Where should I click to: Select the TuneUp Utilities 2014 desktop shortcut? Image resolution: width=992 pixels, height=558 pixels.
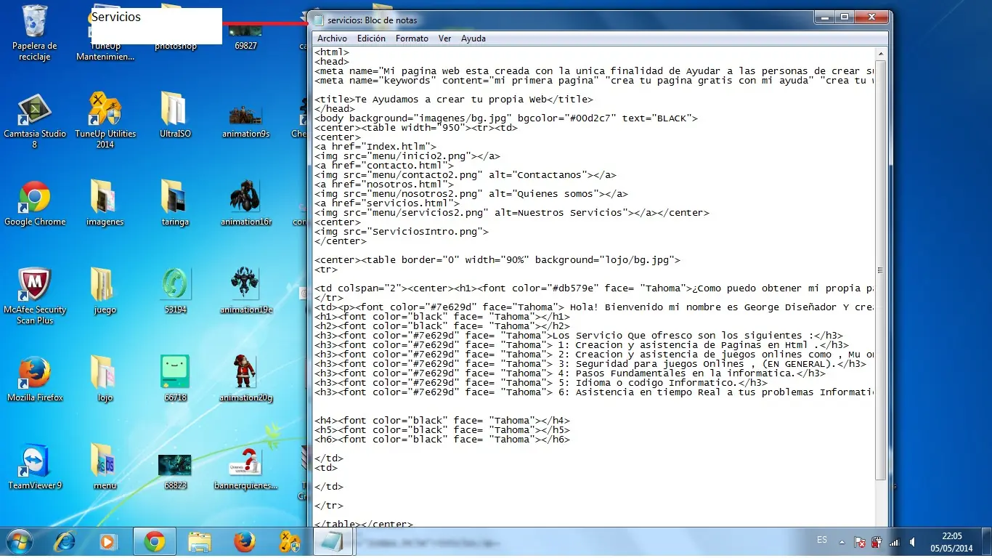coord(105,121)
